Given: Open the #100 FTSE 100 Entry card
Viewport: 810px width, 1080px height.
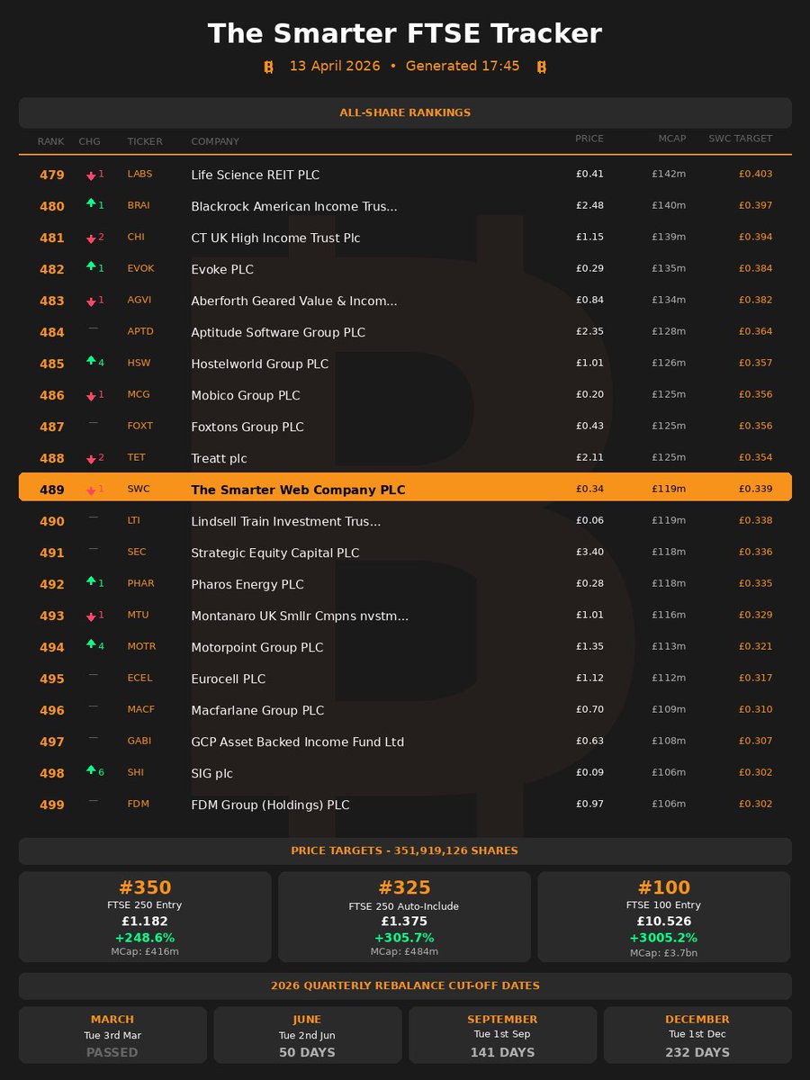Looking at the screenshot, I should coord(664,916).
